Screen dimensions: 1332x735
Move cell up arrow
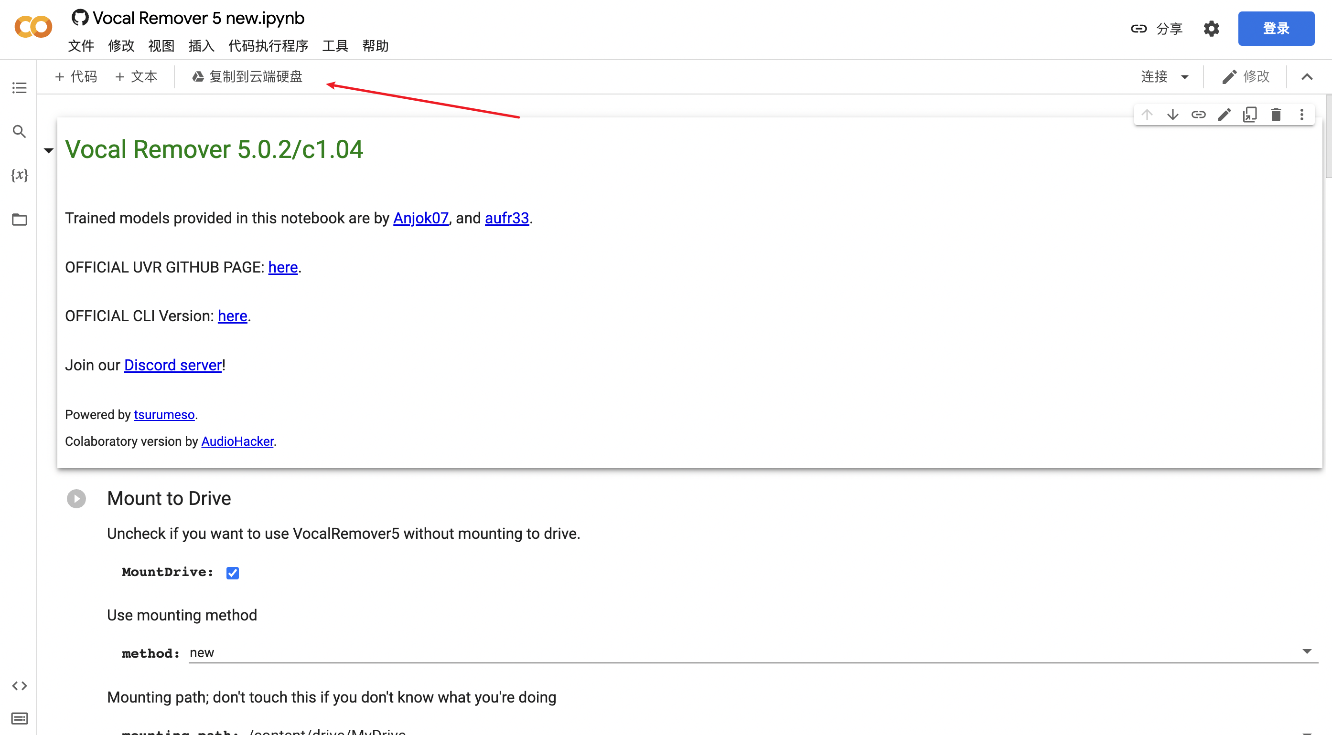tap(1147, 115)
